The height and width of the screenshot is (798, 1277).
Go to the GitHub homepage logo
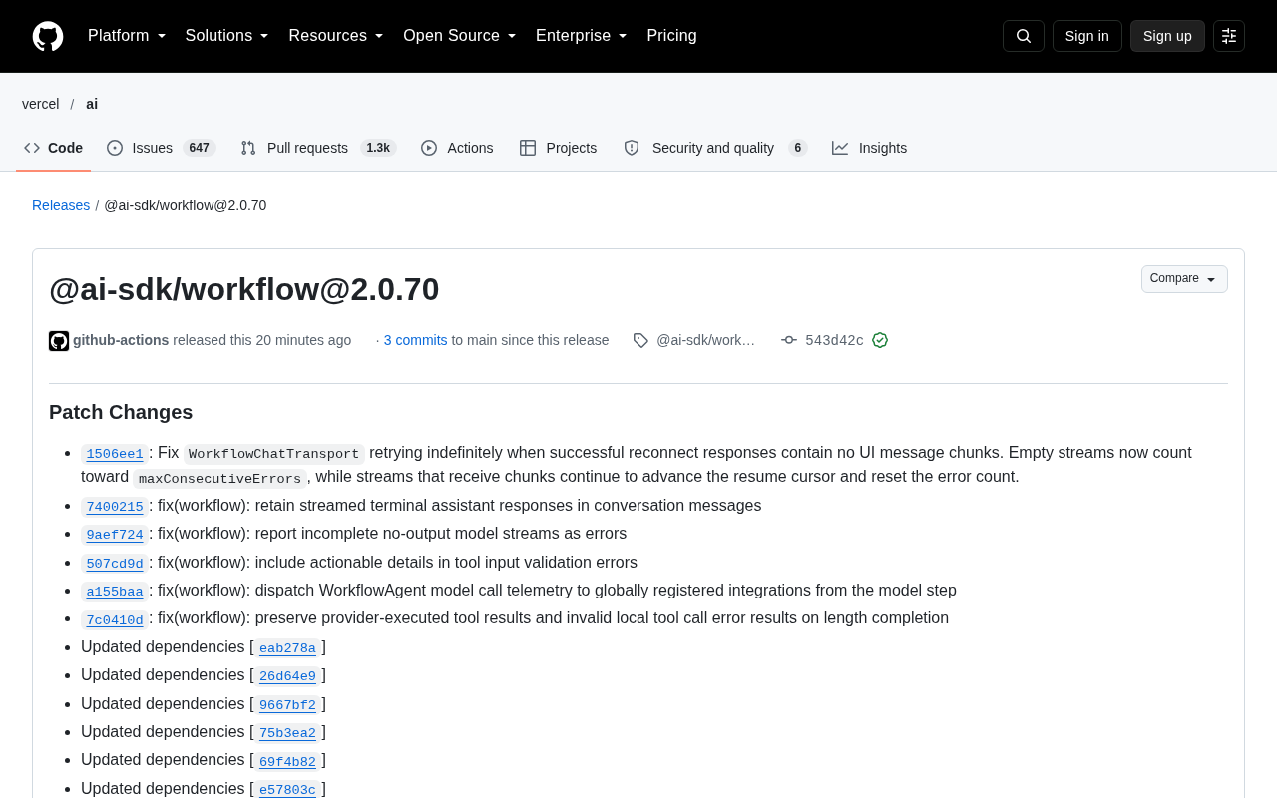click(x=48, y=36)
